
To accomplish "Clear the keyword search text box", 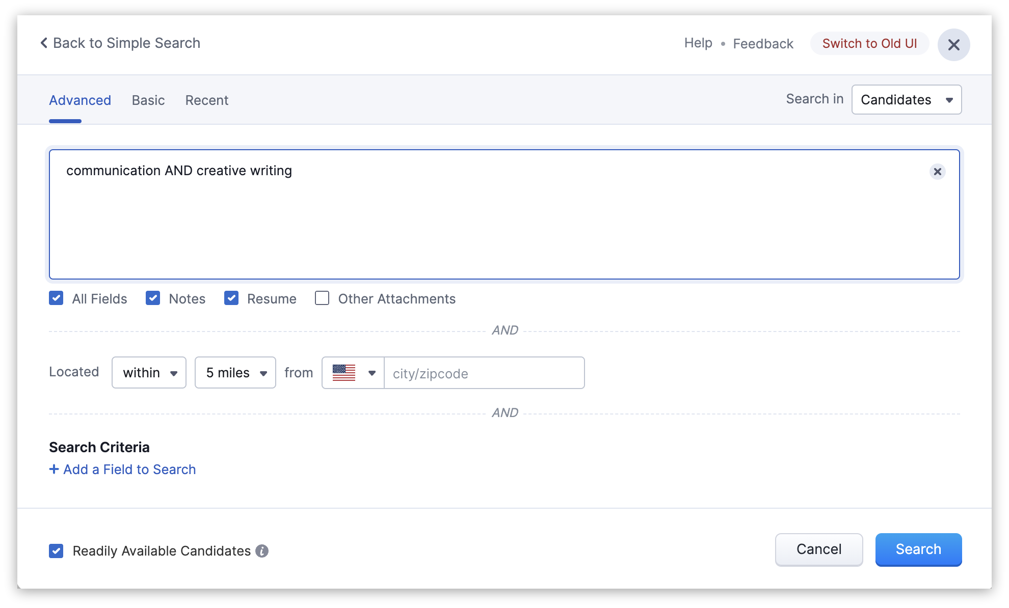I will (937, 172).
